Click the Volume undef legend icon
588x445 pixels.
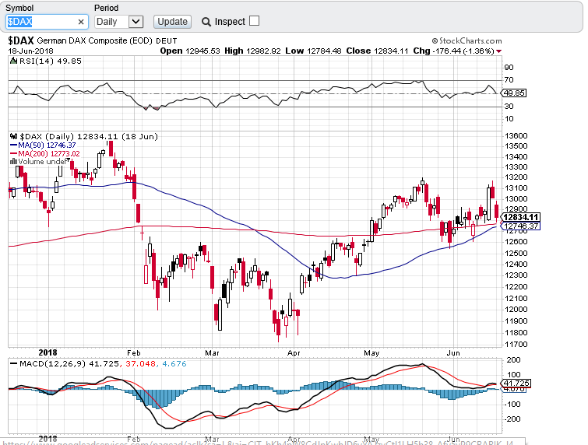[x=13, y=162]
